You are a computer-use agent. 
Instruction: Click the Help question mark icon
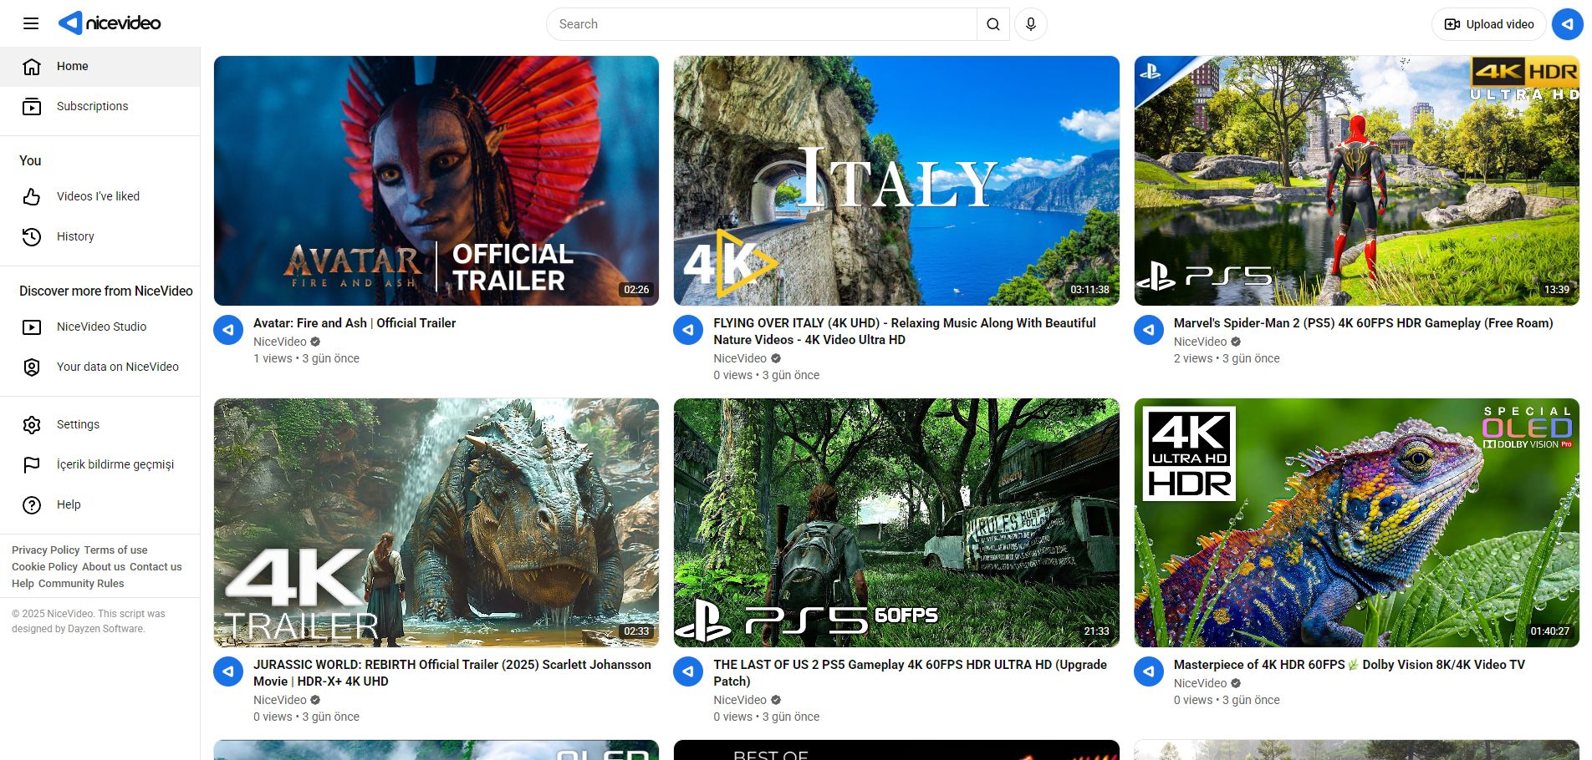32,505
